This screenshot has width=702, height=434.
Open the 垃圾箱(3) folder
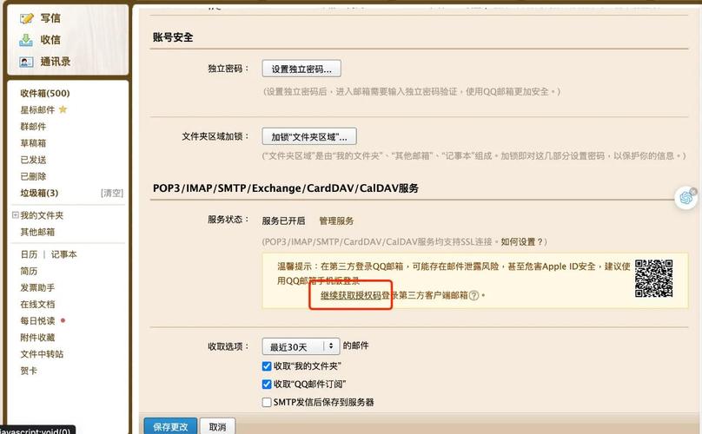(x=39, y=193)
